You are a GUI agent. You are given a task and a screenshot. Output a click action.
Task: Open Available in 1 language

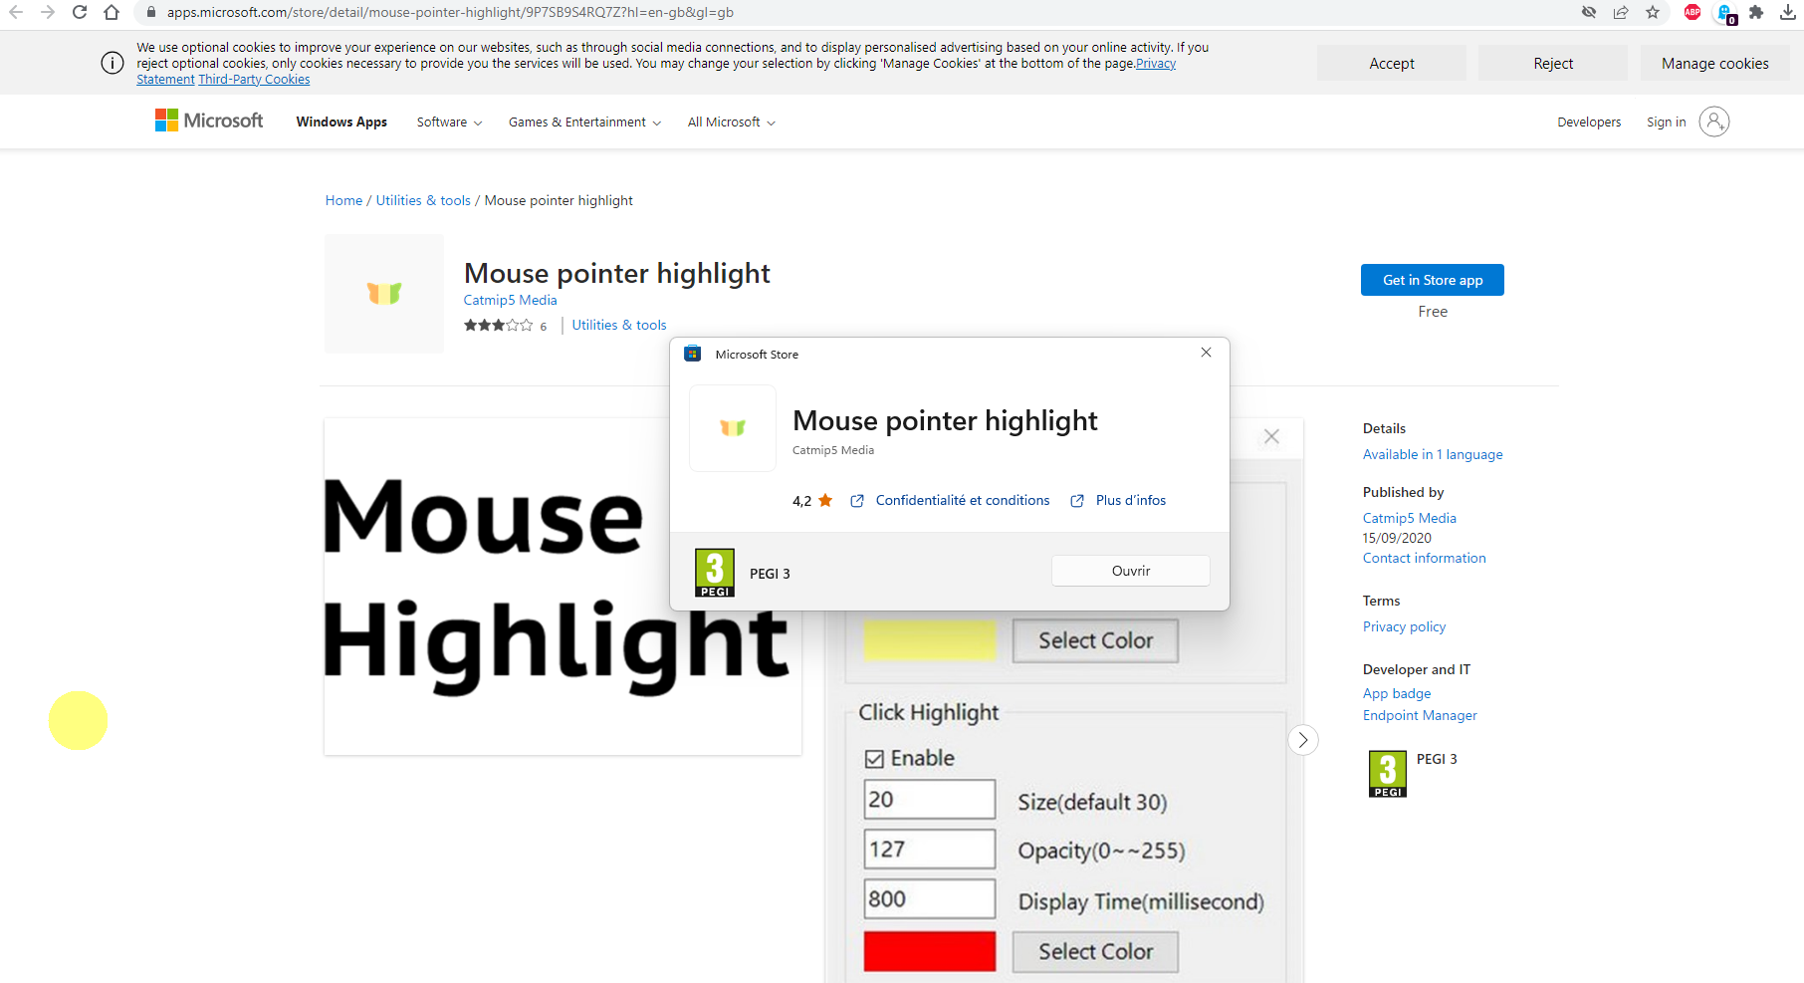(1433, 454)
